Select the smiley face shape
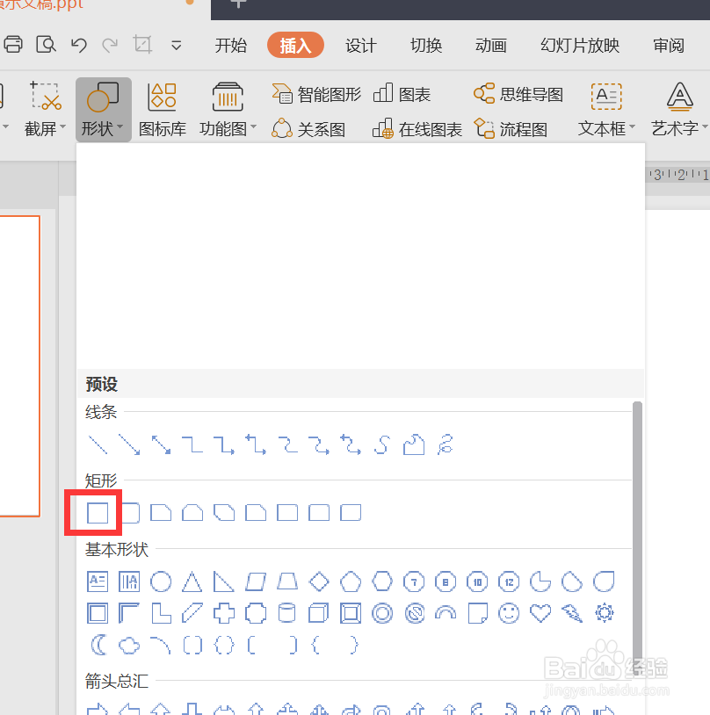 click(509, 613)
